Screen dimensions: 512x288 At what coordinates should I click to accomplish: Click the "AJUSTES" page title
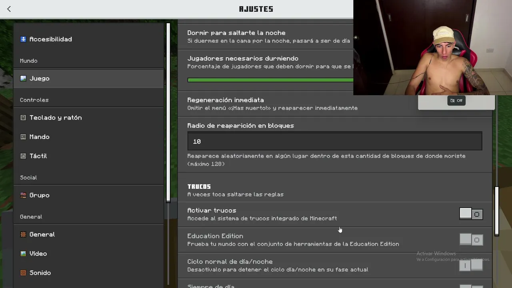point(256,9)
